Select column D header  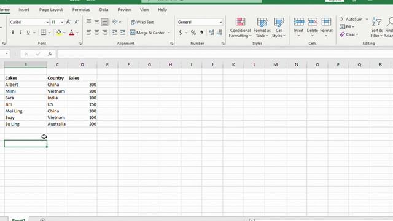coord(82,64)
